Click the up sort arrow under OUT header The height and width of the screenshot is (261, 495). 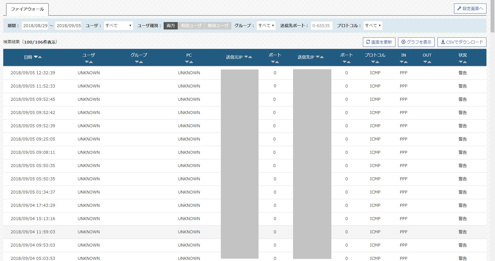click(x=429, y=62)
